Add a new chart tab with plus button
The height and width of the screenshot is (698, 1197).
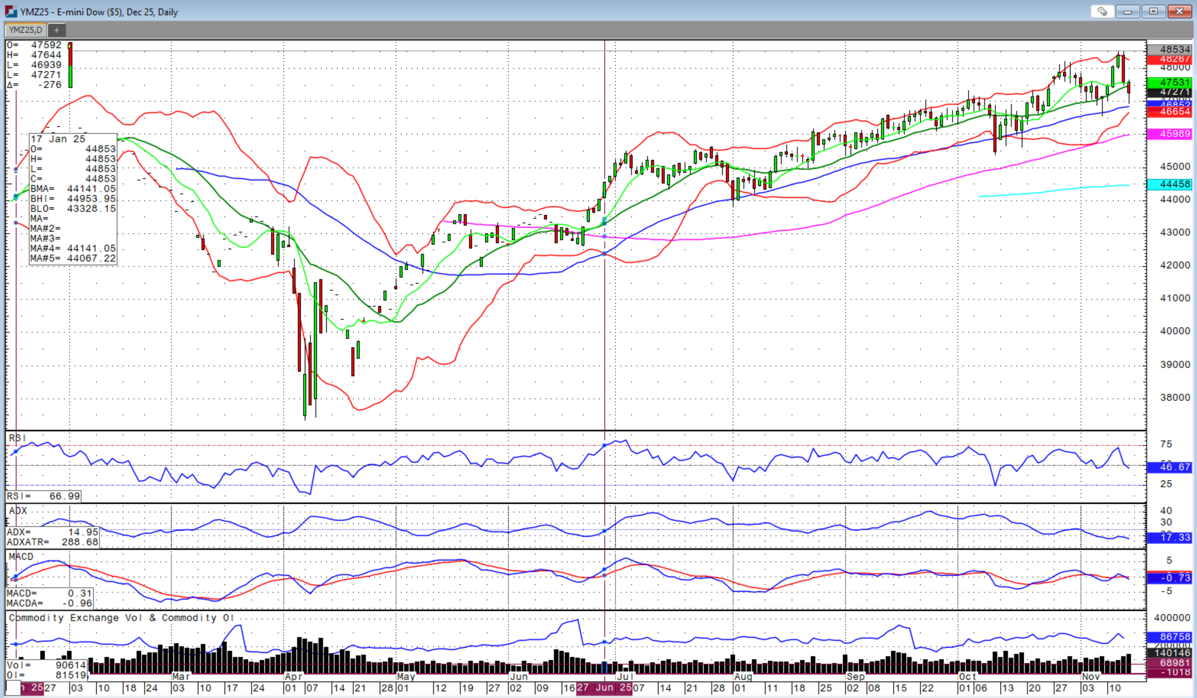[57, 30]
